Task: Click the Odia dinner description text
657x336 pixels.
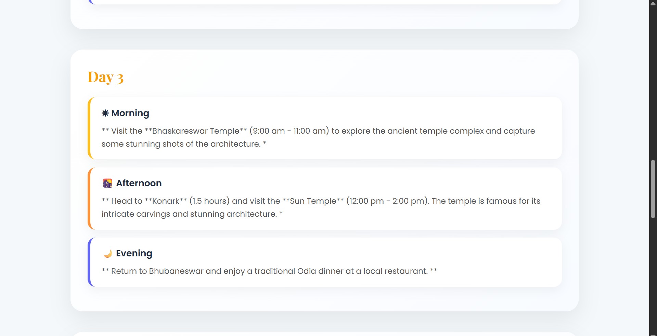Action: point(269,271)
